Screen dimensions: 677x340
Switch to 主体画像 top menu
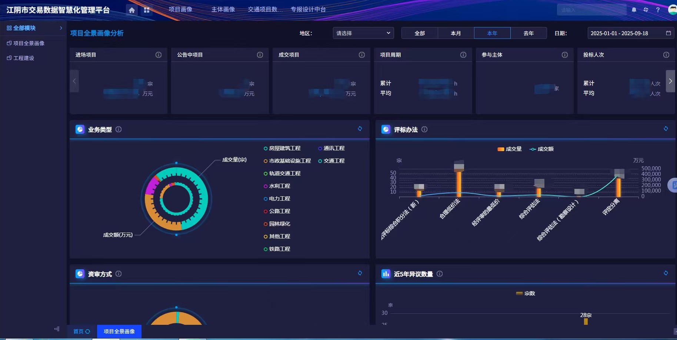223,9
